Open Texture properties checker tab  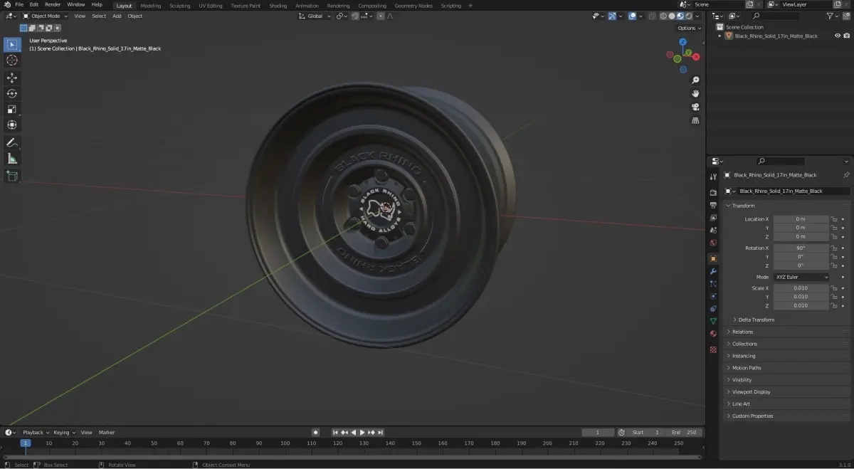pyautogui.click(x=713, y=349)
